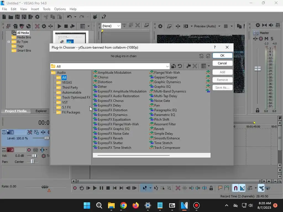Click the Solo Master bus S button

click(x=272, y=39)
